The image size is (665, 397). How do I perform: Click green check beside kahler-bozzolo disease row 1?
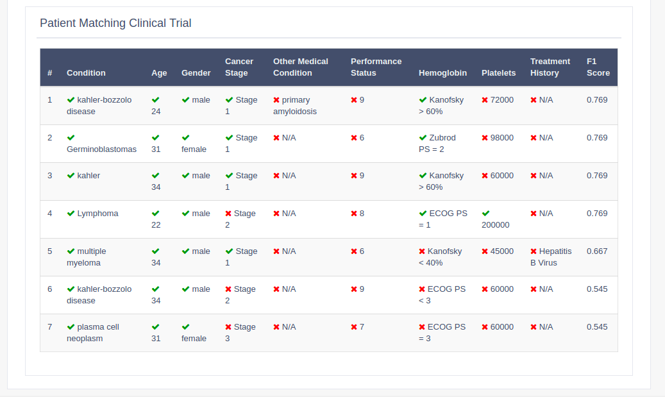71,100
